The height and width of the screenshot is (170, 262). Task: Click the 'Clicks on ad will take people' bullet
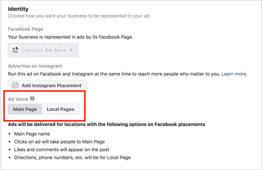click(59, 142)
